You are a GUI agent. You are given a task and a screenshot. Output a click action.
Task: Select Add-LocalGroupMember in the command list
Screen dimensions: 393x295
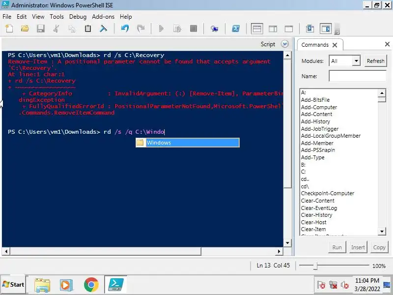[x=331, y=136]
